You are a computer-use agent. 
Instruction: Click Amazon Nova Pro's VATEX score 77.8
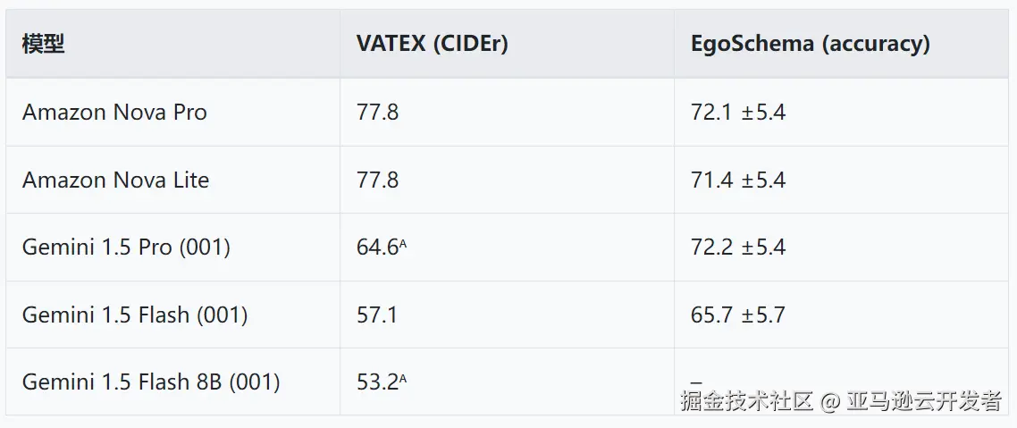[x=377, y=113]
